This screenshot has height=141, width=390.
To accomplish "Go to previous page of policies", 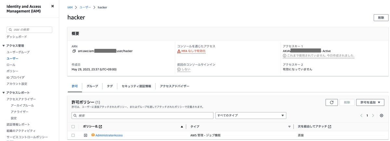I will [x=361, y=116].
